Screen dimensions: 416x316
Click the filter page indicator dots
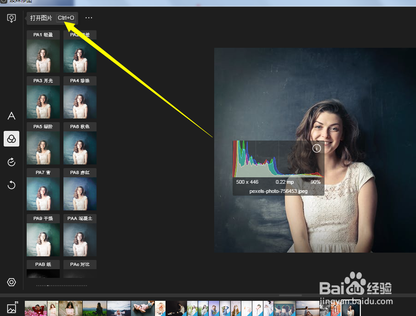tap(62, 286)
